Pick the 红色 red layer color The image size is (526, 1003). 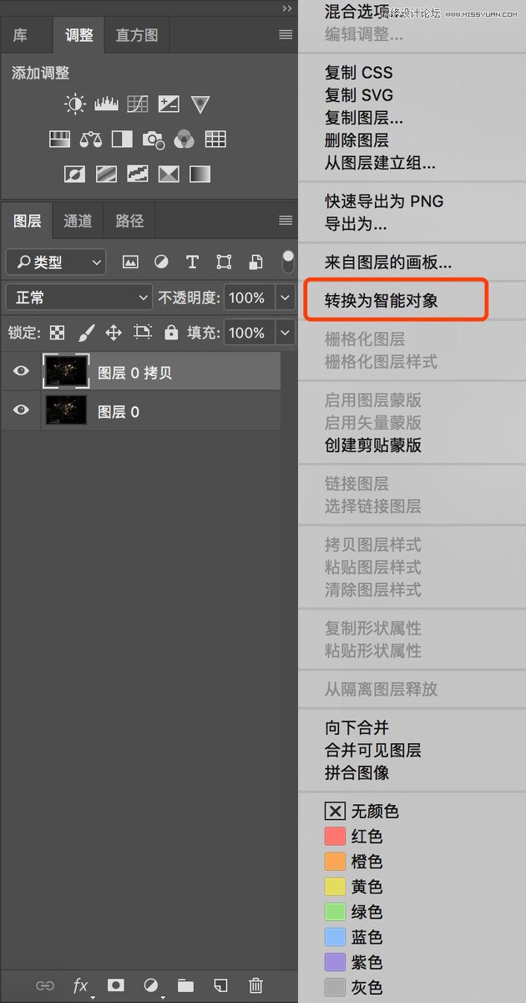[353, 836]
